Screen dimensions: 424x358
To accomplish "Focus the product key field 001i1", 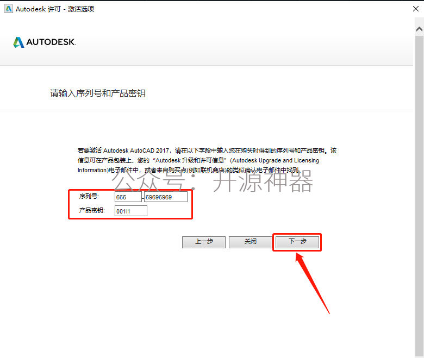I will 131,211.
